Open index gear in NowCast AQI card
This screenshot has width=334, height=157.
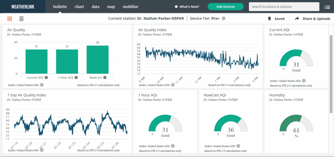[x=238, y=146]
